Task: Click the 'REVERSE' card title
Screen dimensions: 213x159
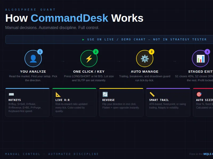Action: pyautogui.click(x=108, y=100)
